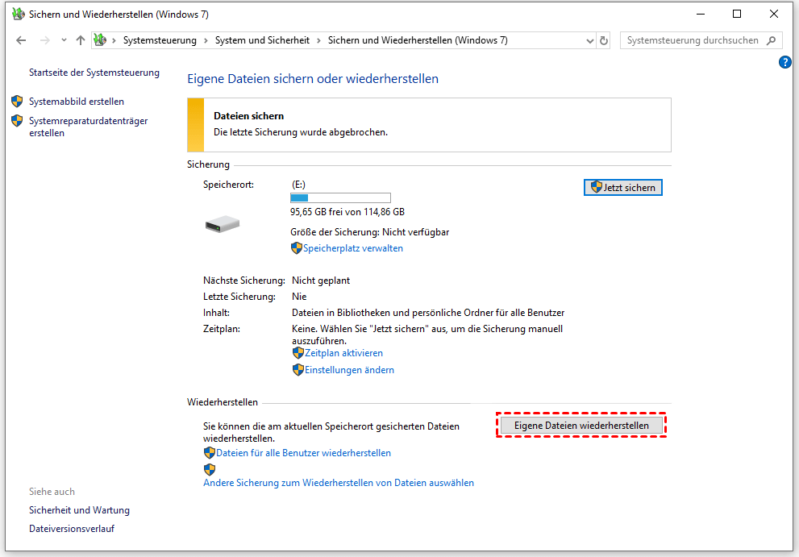The width and height of the screenshot is (799, 557).
Task: Go back with the back arrow
Action: coord(21,40)
